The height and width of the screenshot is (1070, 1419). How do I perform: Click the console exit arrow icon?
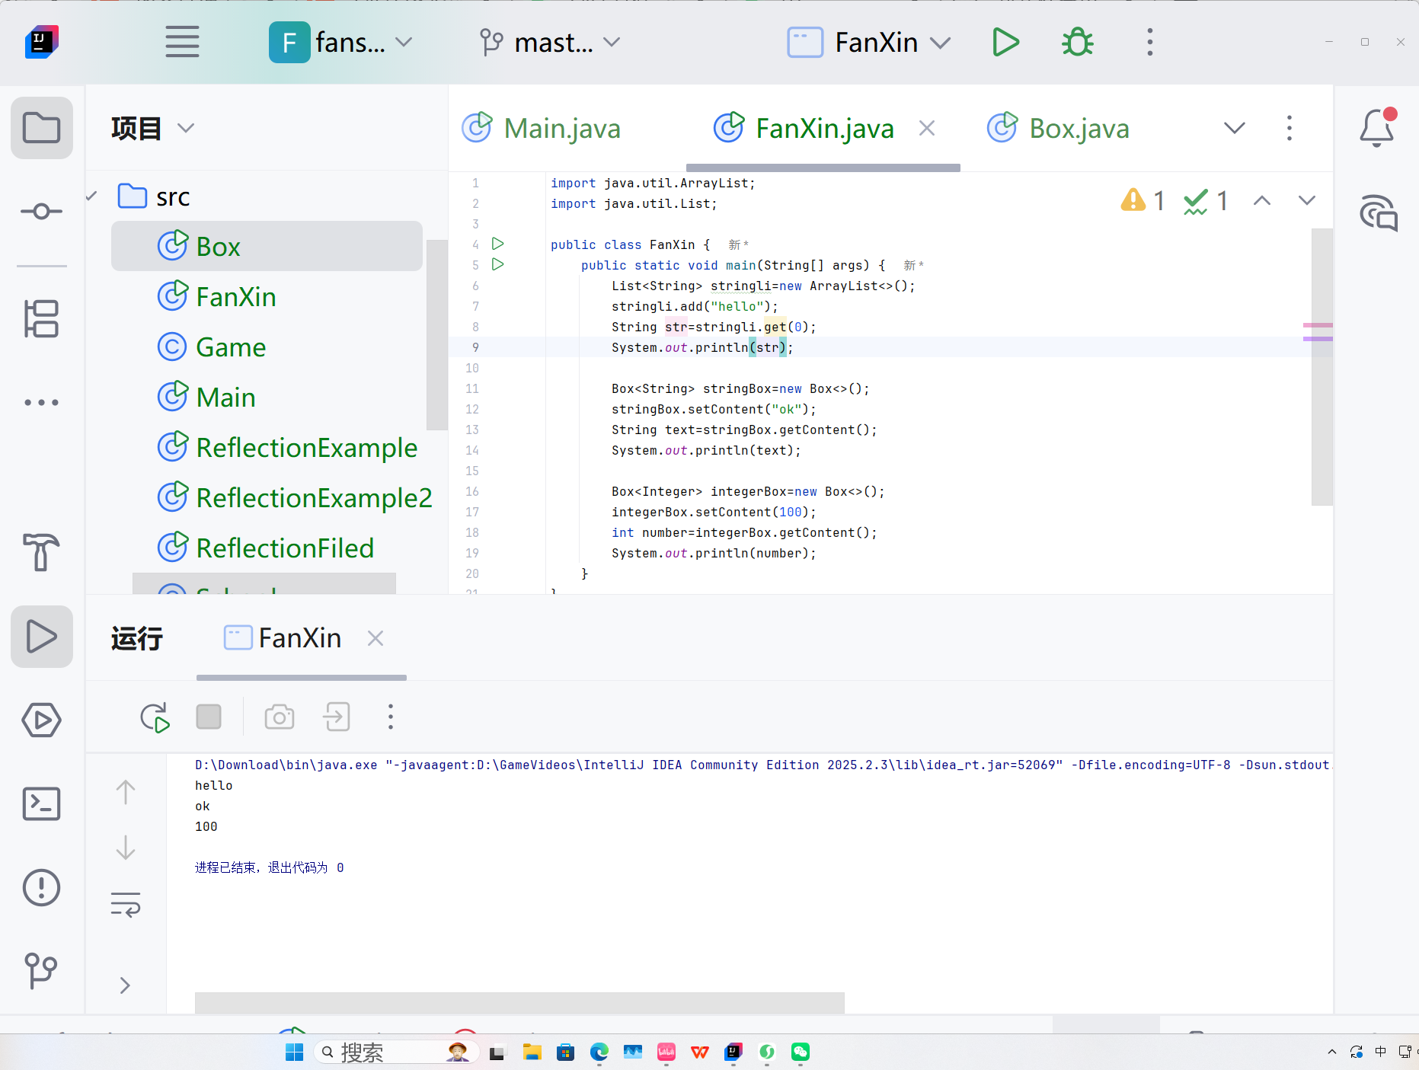pos(337,717)
